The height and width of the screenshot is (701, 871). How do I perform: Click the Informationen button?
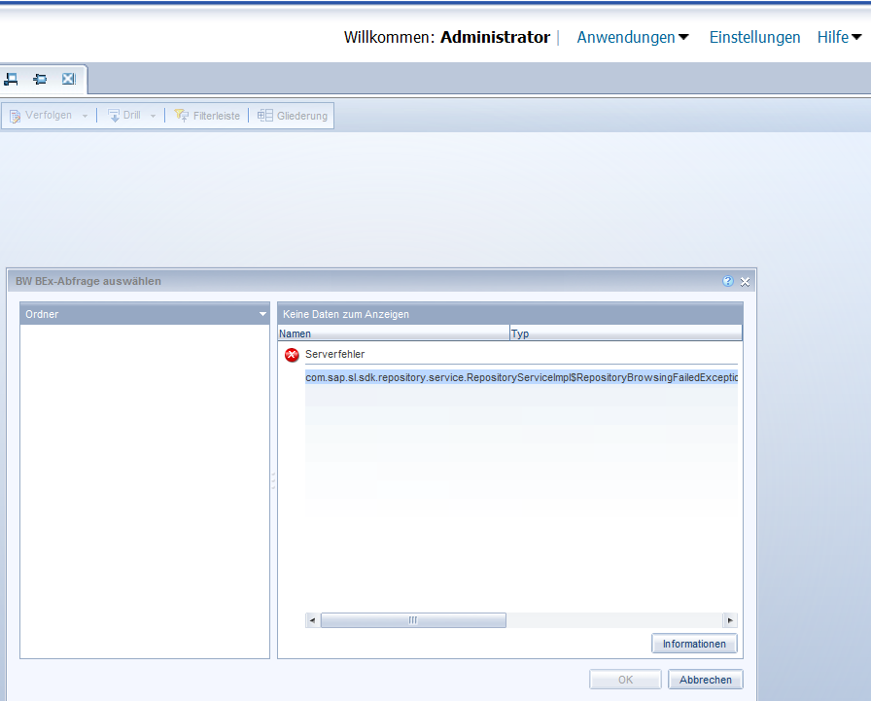tap(694, 644)
